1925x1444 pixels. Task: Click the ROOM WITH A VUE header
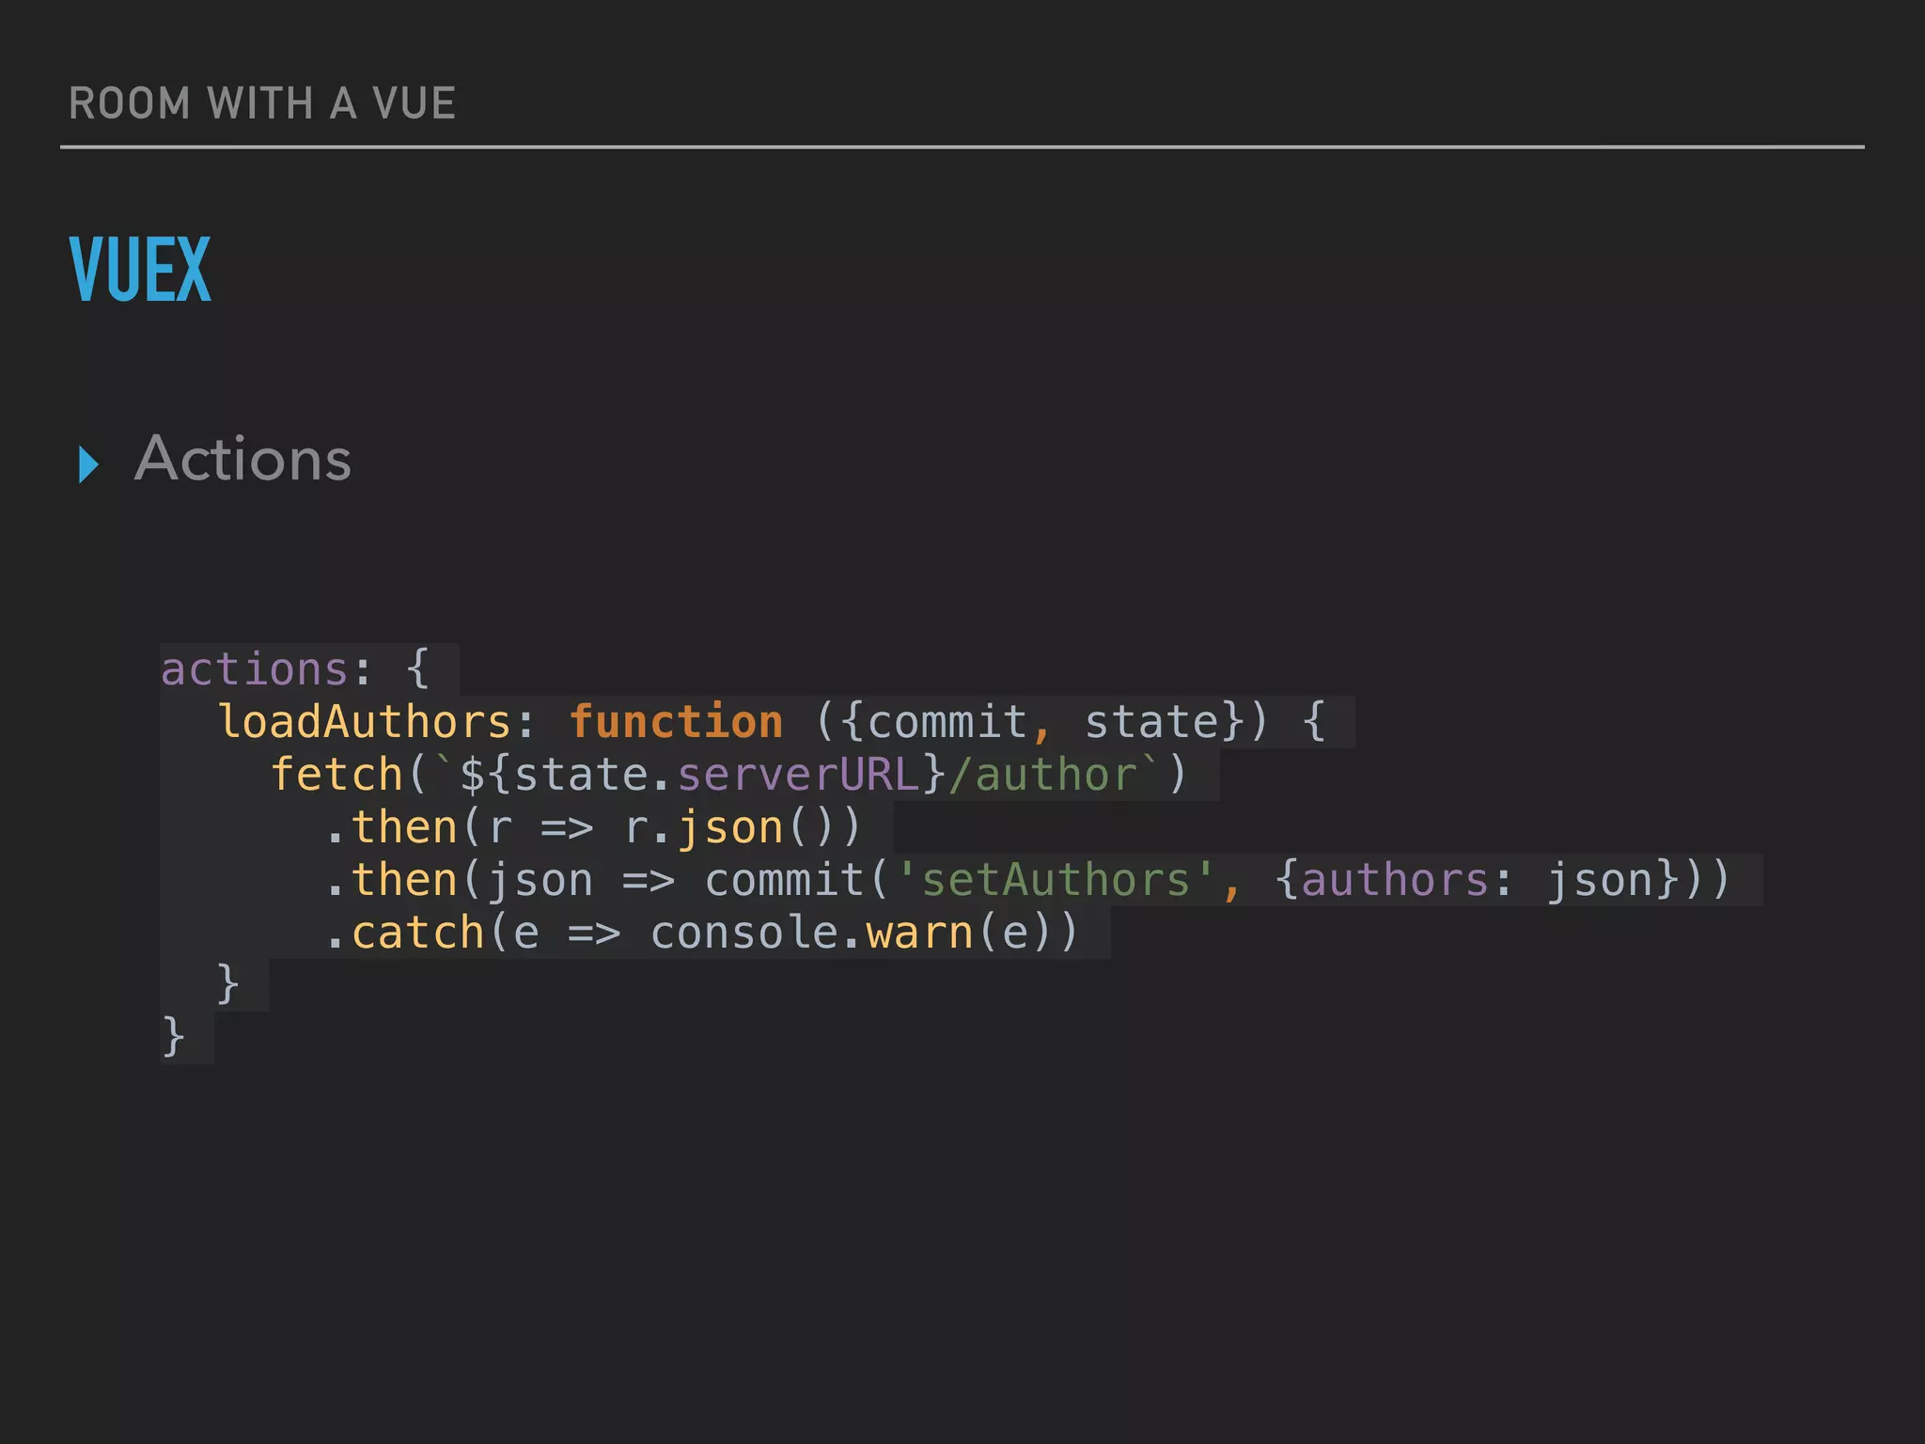pos(262,103)
